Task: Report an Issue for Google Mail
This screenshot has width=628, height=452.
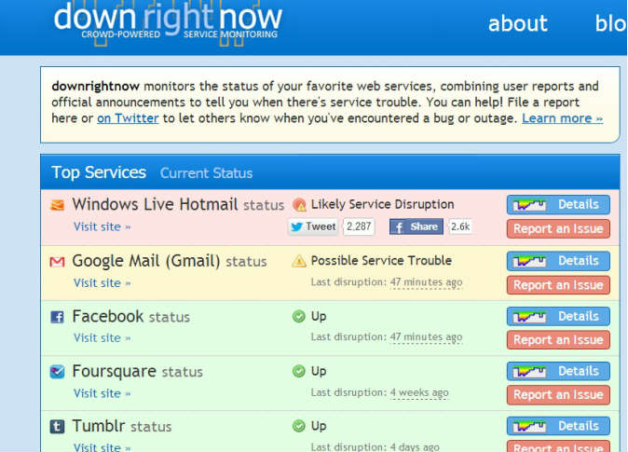Action: (x=558, y=285)
